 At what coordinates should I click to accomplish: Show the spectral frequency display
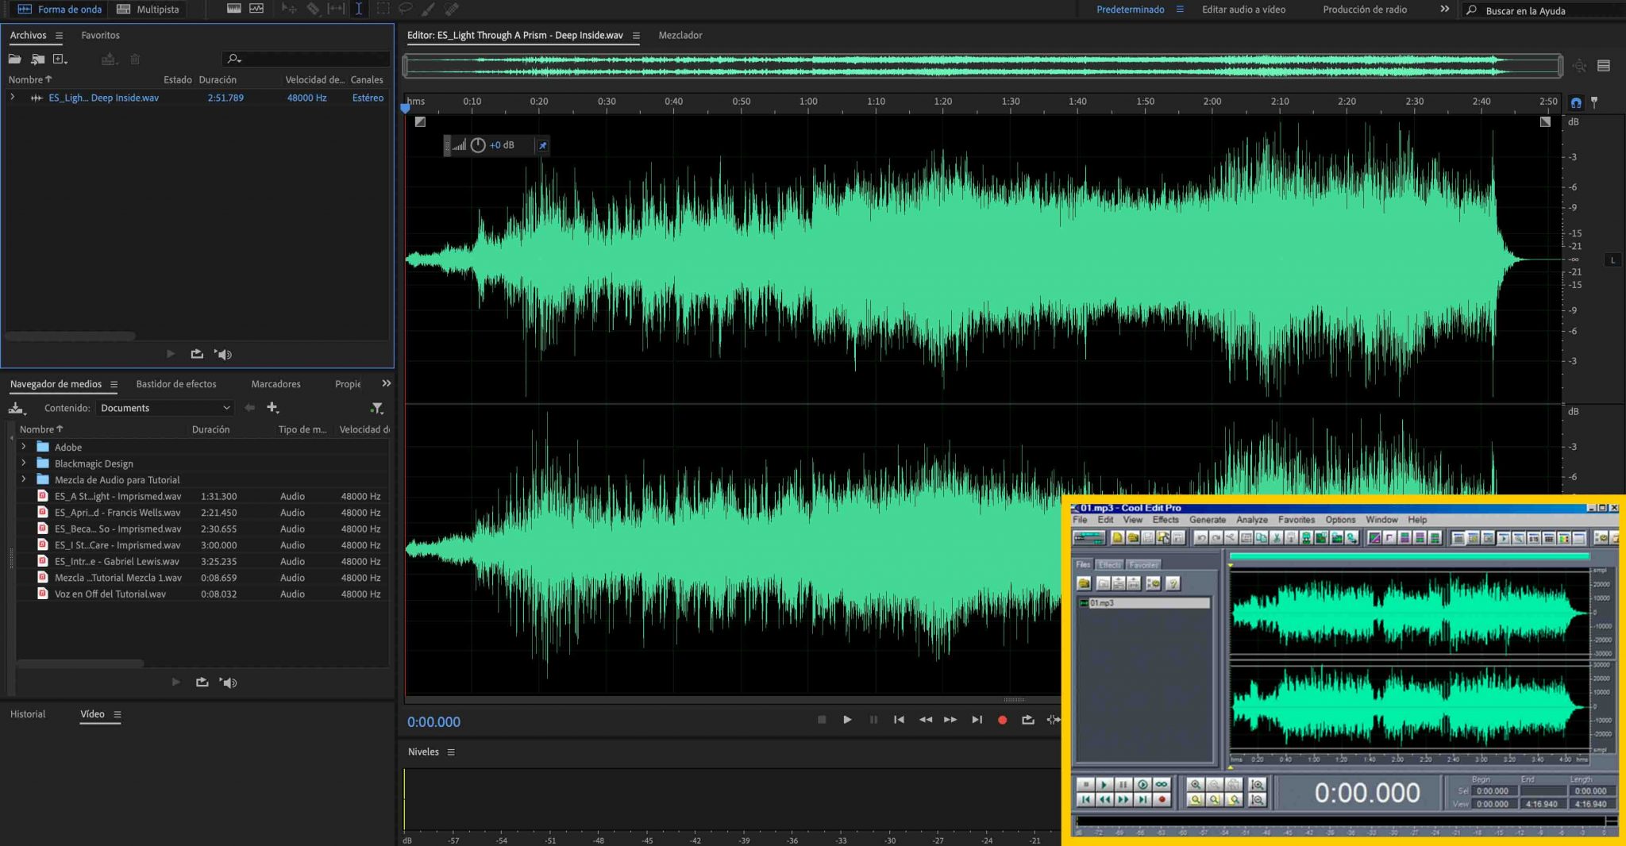pyautogui.click(x=233, y=9)
